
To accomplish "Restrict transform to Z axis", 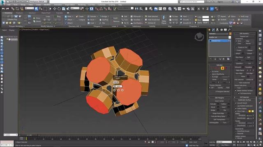I will pyautogui.click(x=208, y=9).
